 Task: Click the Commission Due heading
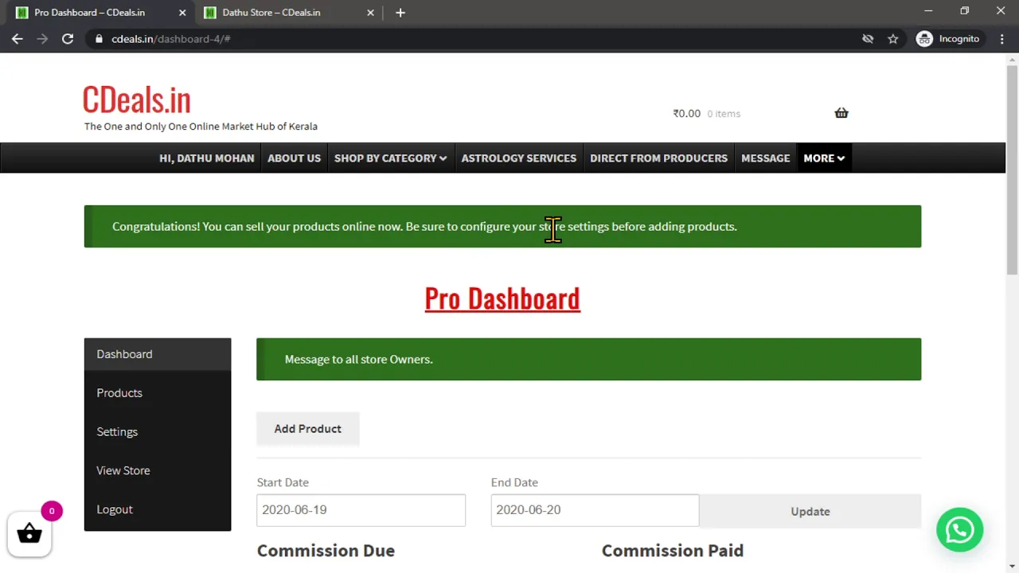click(x=326, y=551)
